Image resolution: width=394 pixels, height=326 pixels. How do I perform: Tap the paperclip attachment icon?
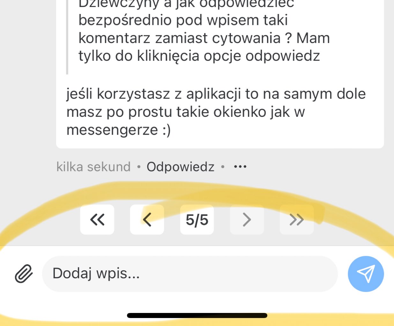coord(24,273)
